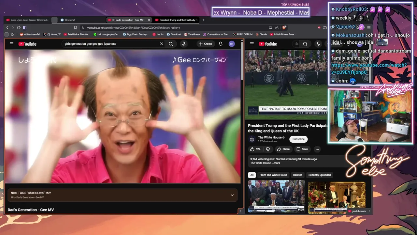Viewport: 417px width, 235px height.
Task: Select the 'Related' filter chip
Action: 297,175
